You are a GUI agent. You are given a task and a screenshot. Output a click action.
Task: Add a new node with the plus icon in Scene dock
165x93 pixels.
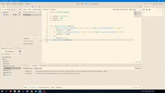2,10
